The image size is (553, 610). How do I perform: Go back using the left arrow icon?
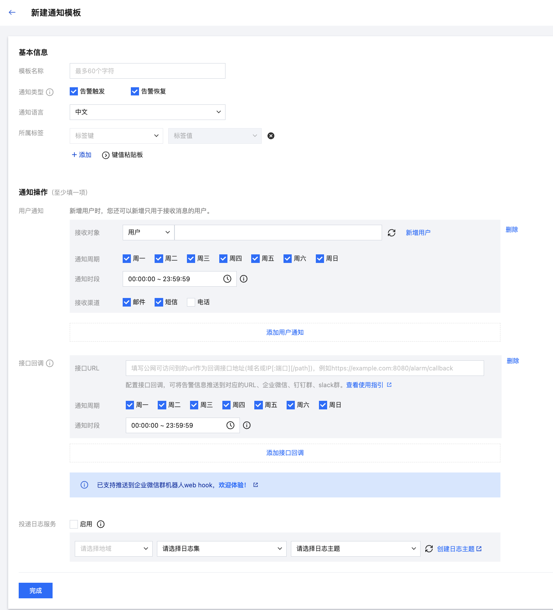pos(12,12)
